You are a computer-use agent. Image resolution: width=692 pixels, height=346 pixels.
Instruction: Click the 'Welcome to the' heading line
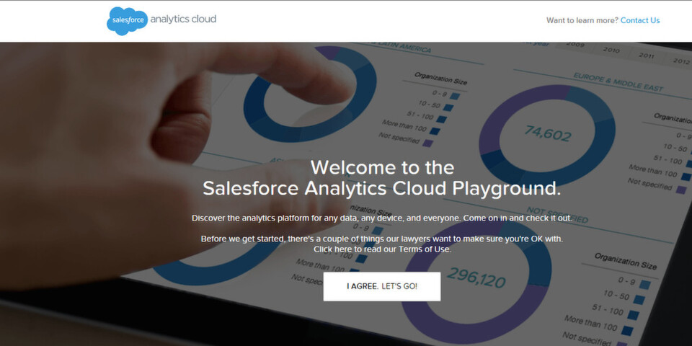(382, 168)
